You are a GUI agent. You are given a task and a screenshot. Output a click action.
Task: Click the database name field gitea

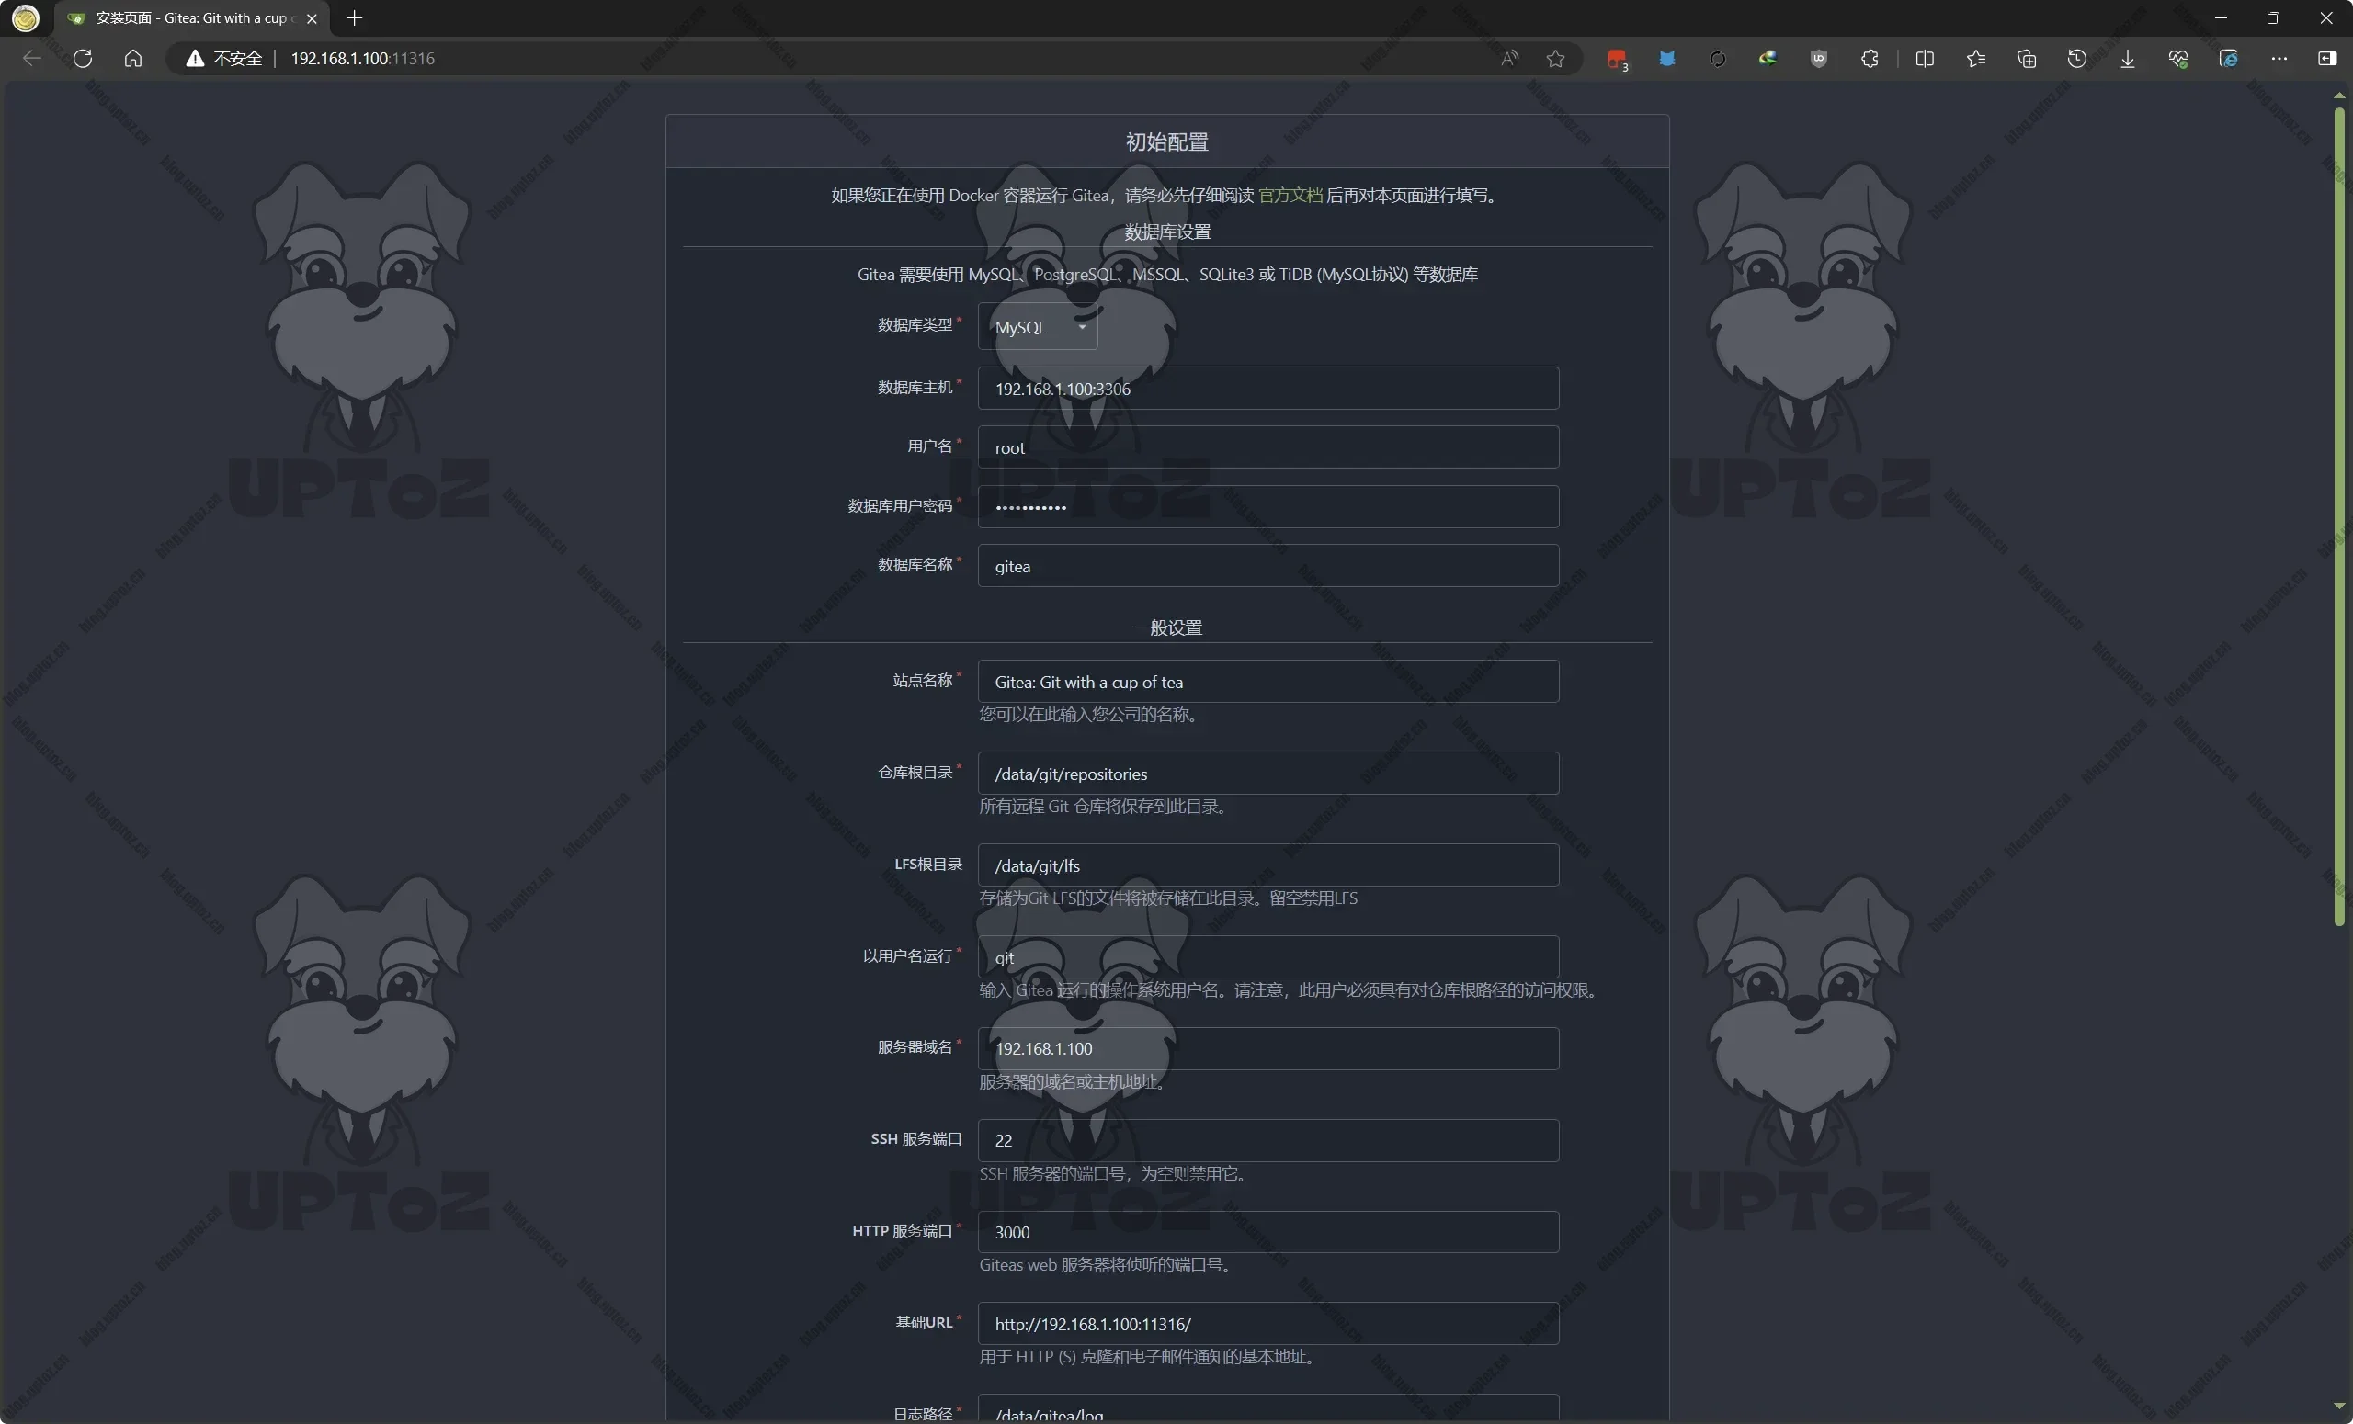(1268, 566)
